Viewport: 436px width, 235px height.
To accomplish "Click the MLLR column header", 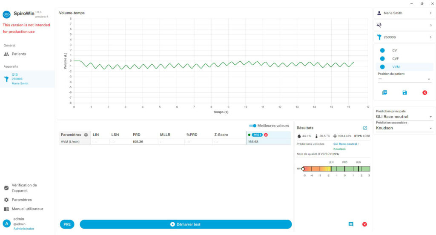I will tap(165, 135).
